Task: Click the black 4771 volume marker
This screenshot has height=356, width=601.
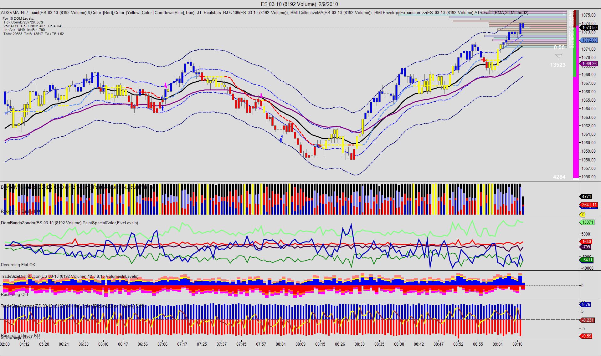Action: click(x=586, y=197)
